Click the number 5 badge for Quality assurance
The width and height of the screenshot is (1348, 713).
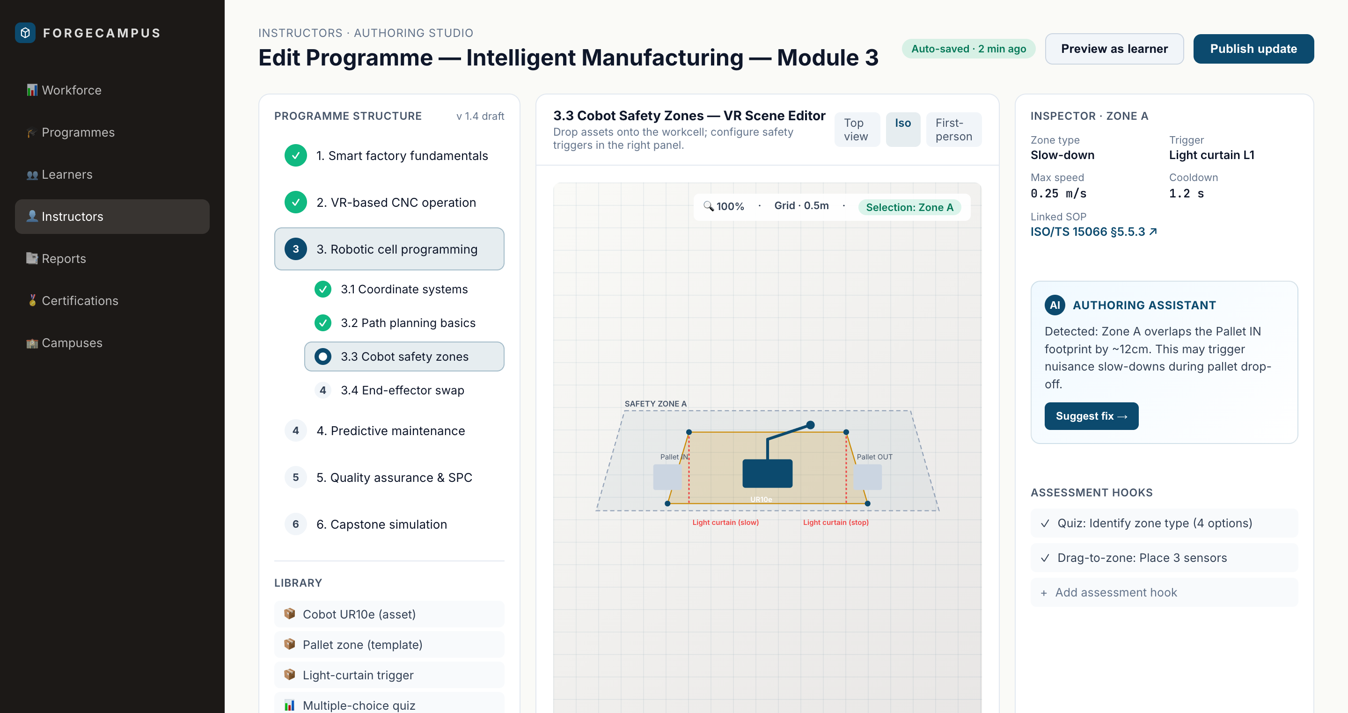(296, 478)
